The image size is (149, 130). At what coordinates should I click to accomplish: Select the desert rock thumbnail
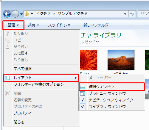121,60
